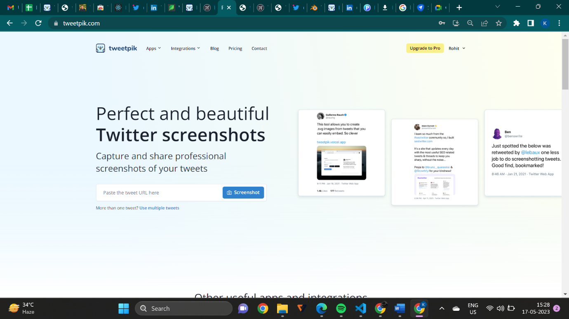Close the active tweetpik tab
This screenshot has height=319, width=569.
(229, 7)
